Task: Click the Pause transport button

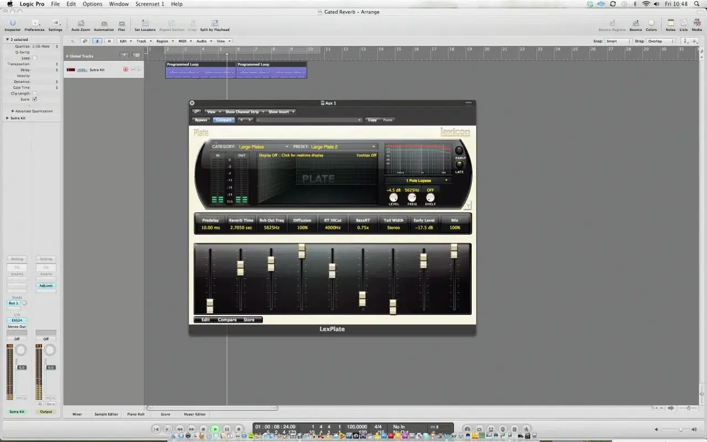Action: (227, 429)
